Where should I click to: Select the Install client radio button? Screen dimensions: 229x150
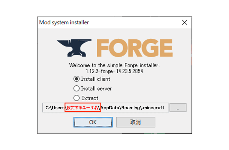pyautogui.click(x=76, y=79)
